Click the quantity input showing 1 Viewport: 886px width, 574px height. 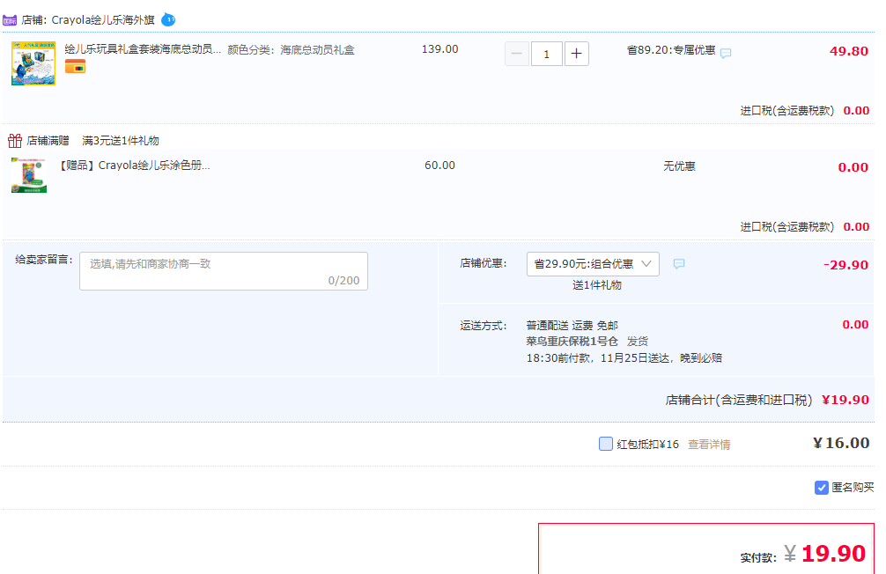(x=546, y=54)
